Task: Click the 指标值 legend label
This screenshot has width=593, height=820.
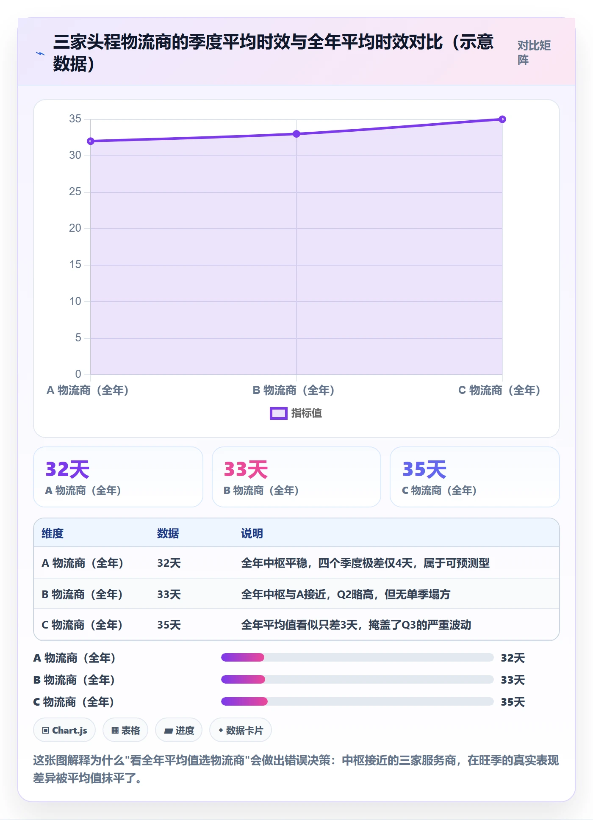Action: pyautogui.click(x=307, y=413)
